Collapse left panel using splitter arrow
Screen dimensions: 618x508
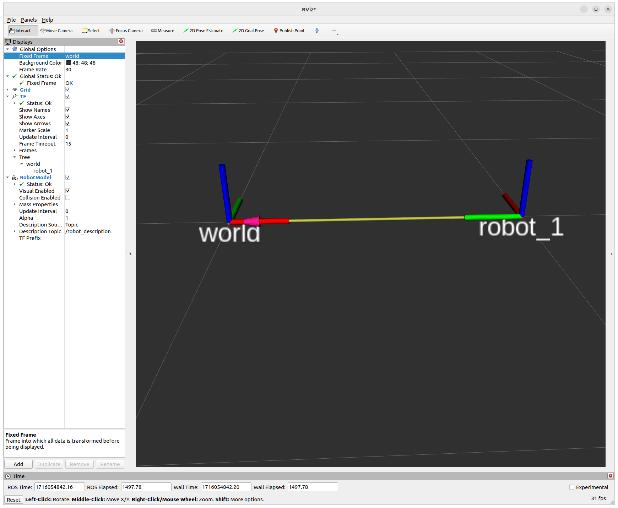(x=130, y=254)
